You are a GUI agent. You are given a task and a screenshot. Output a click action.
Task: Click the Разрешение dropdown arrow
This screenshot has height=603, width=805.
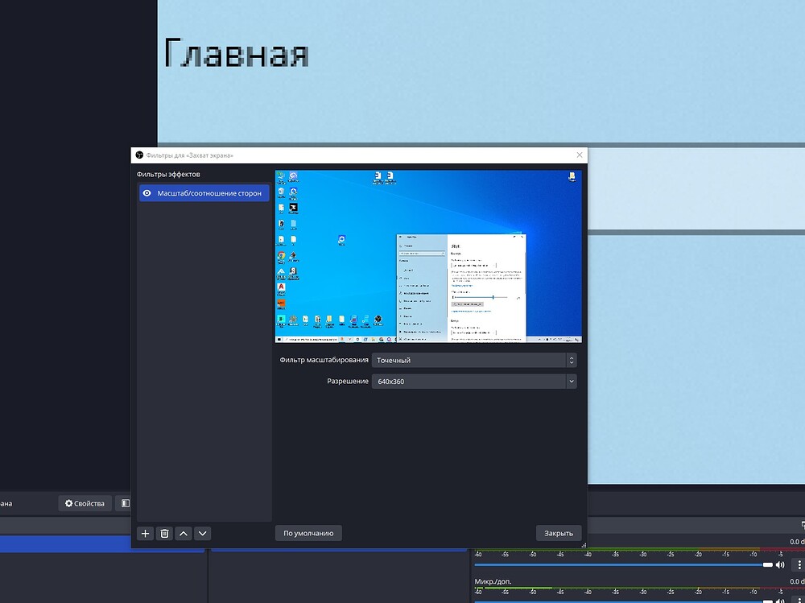pos(571,382)
